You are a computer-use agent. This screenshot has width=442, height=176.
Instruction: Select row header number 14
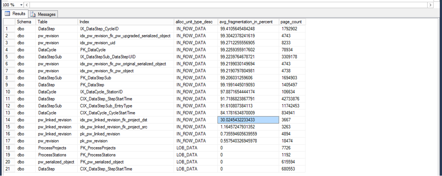tap(9, 120)
